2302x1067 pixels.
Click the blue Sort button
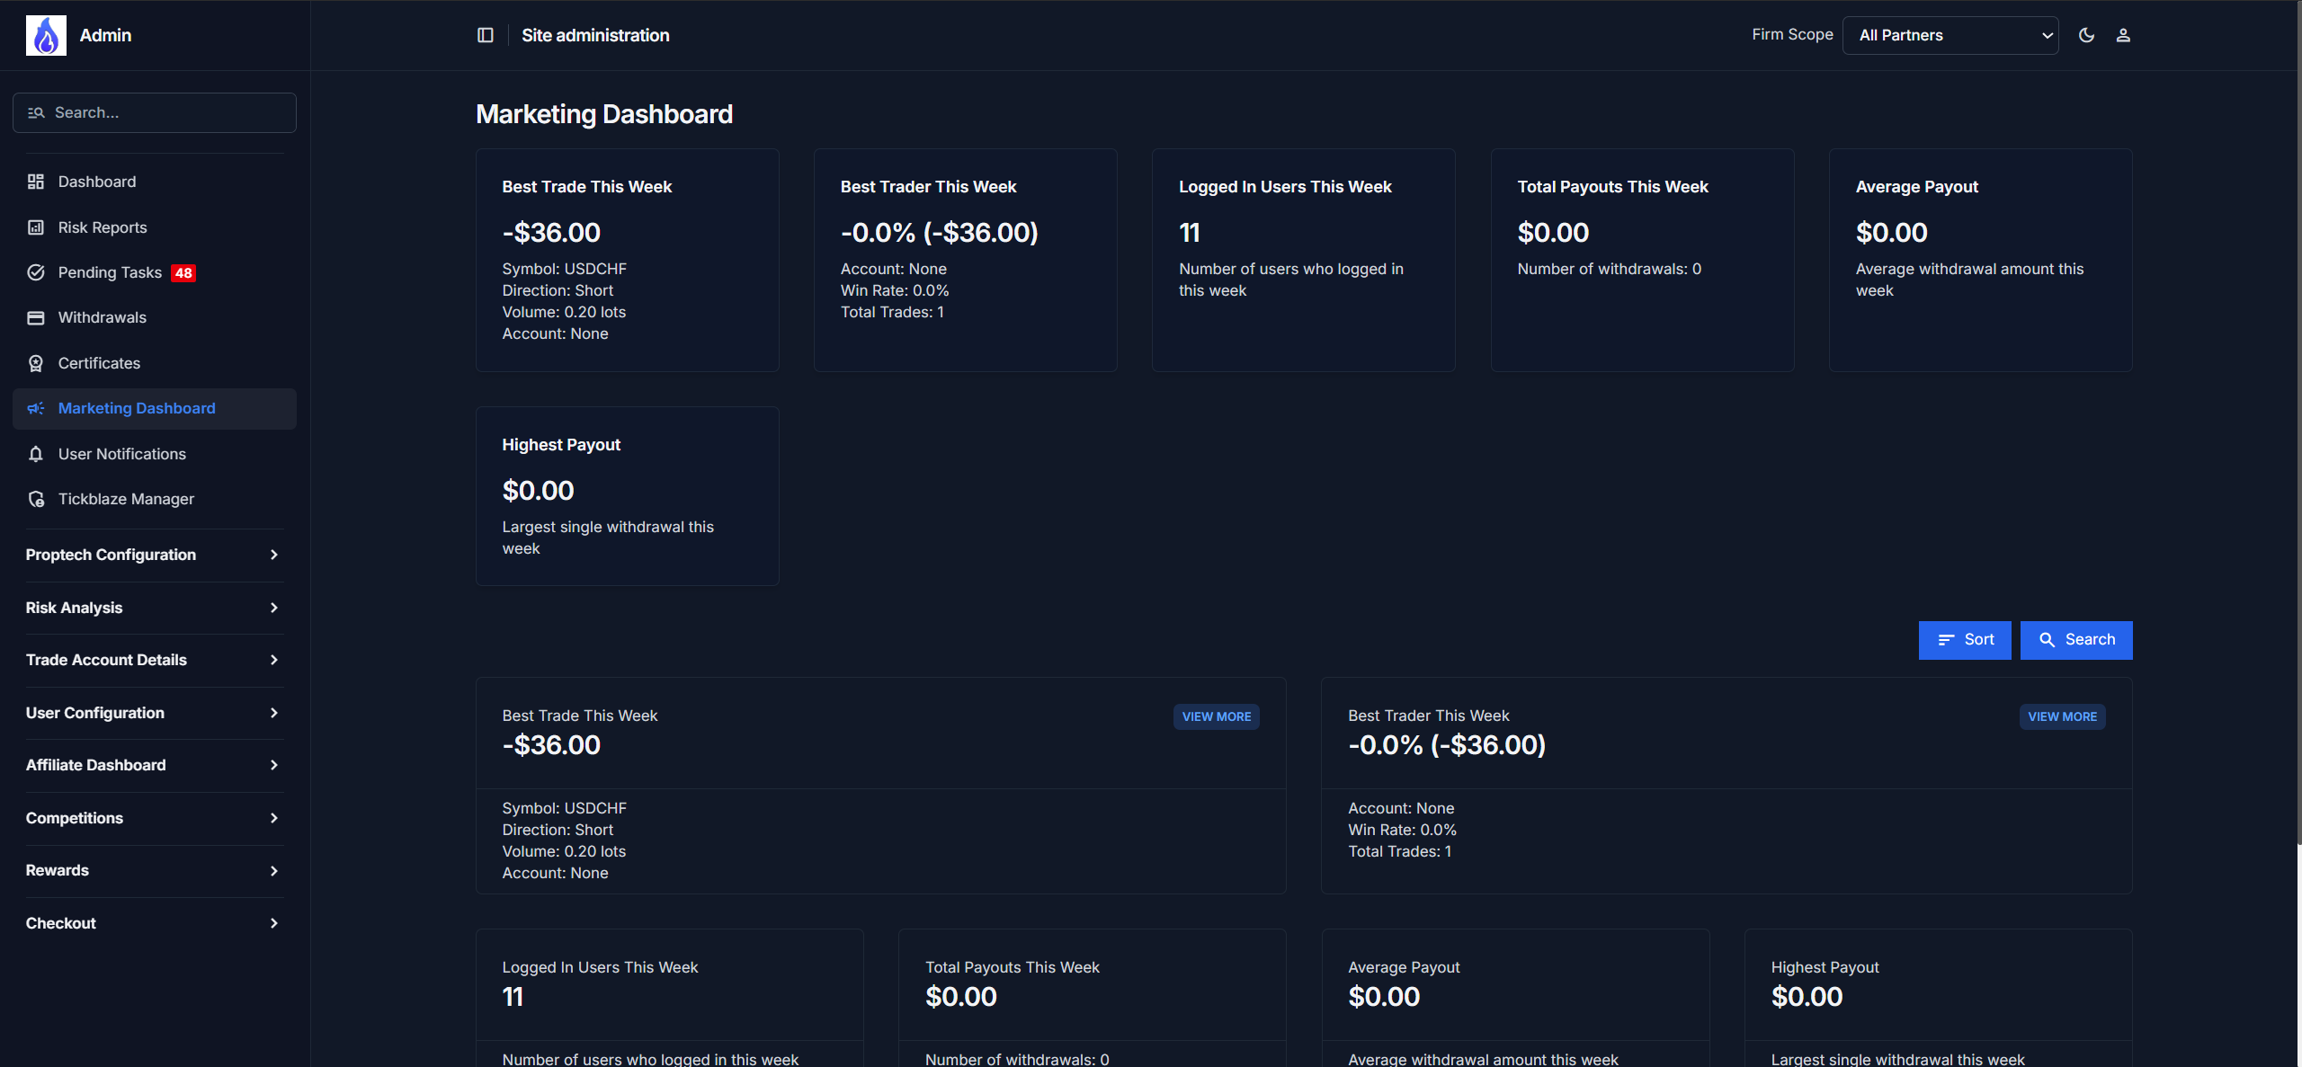(1965, 640)
